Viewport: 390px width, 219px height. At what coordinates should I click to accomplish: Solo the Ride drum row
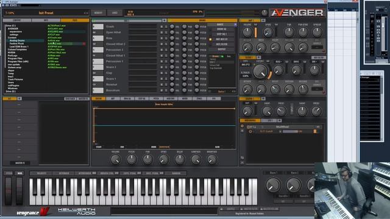166,38
